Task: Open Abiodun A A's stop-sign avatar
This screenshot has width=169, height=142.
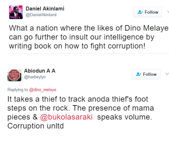Action: coord(14,75)
